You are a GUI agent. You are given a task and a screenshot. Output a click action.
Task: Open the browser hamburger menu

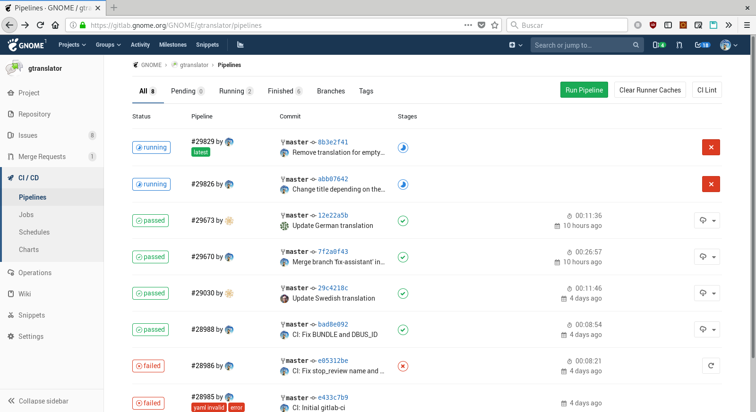[747, 25]
